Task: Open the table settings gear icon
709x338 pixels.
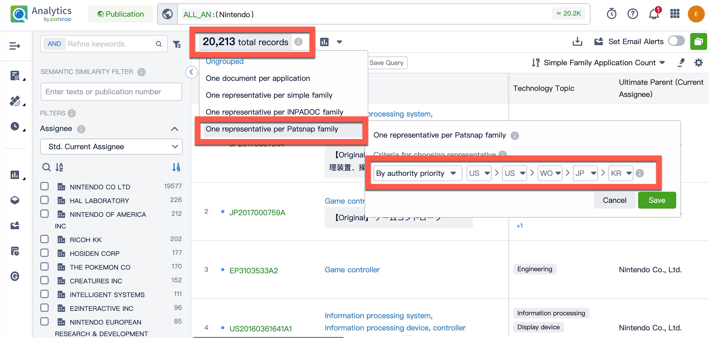Action: 698,63
